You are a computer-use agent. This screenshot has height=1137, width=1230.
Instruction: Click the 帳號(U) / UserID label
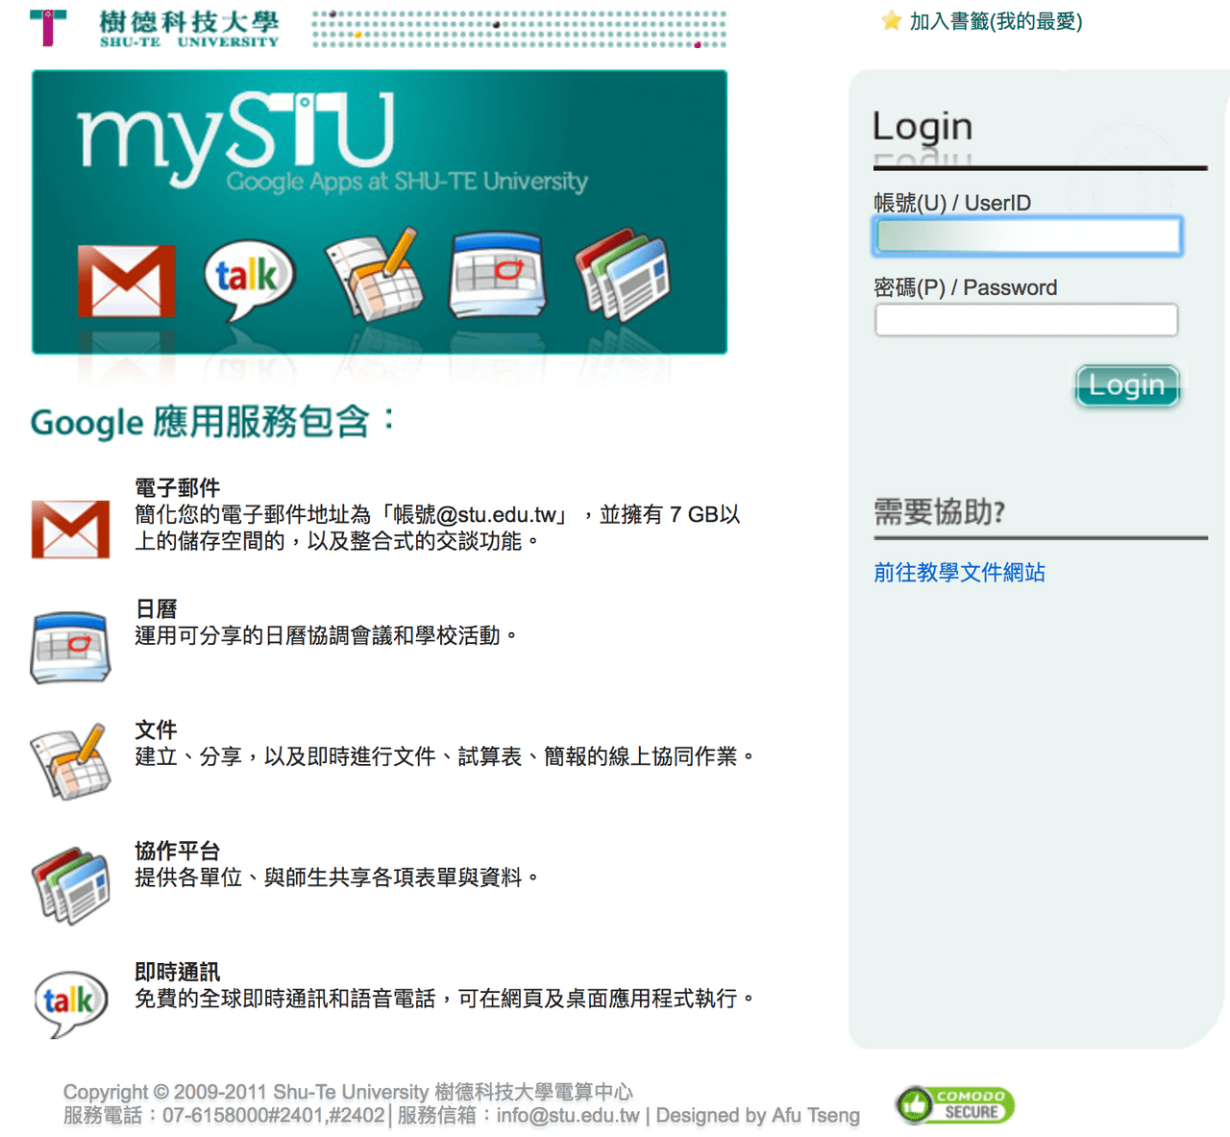[x=952, y=203]
